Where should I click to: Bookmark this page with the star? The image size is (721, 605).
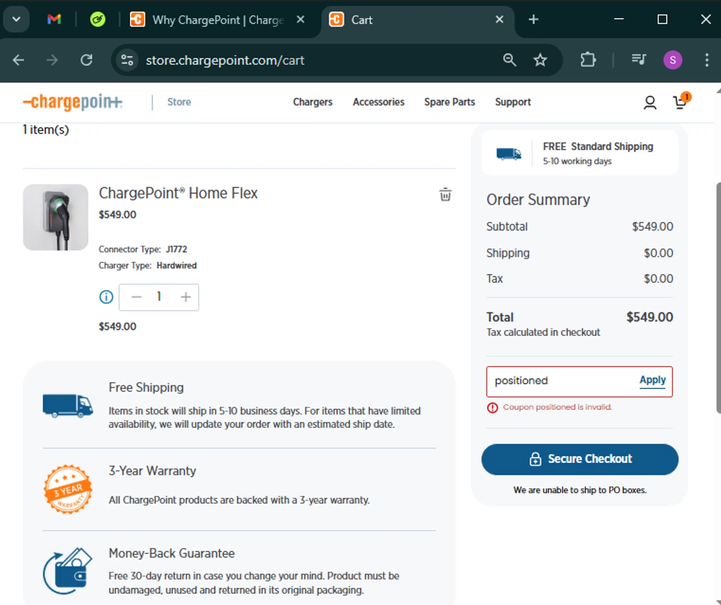point(540,60)
